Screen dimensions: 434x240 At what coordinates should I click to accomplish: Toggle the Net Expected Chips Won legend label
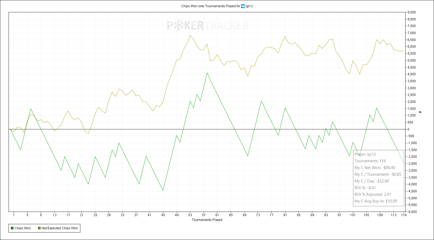[x=59, y=228]
